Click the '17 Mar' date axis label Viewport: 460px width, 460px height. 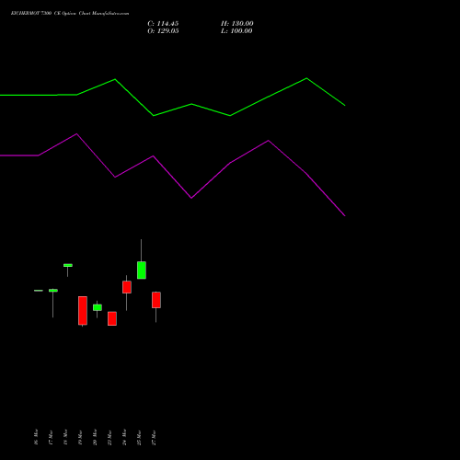pyautogui.click(x=51, y=437)
